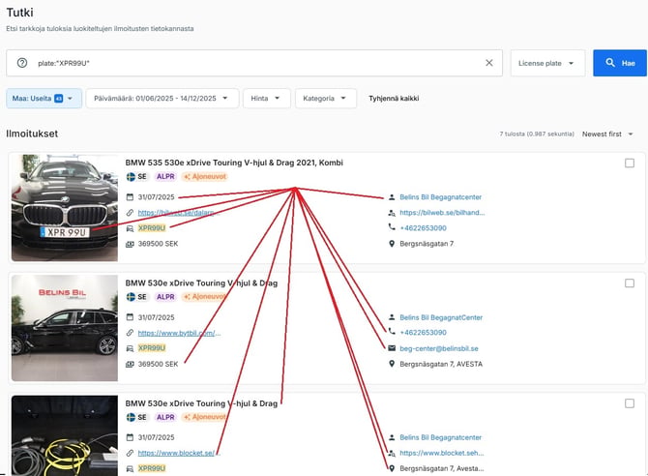The width and height of the screenshot is (648, 476).
Task: Open the https://www.bytbil.com/ listing link
Action: 179,333
